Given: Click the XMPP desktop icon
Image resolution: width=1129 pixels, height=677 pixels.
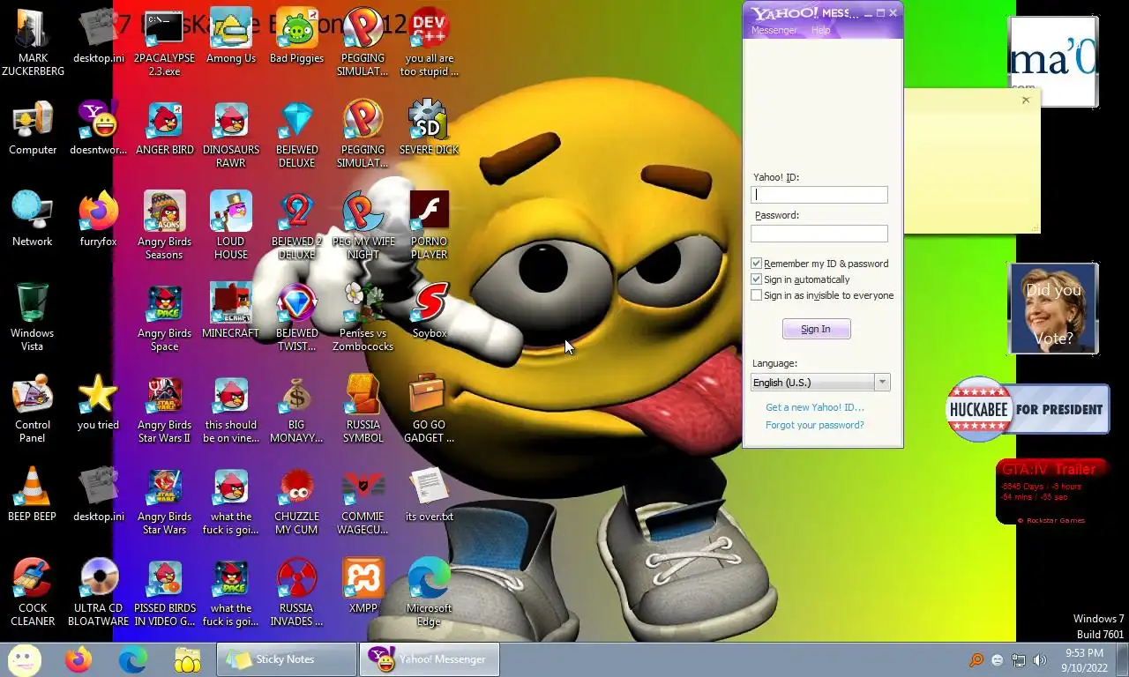Looking at the screenshot, I should click(x=363, y=586).
